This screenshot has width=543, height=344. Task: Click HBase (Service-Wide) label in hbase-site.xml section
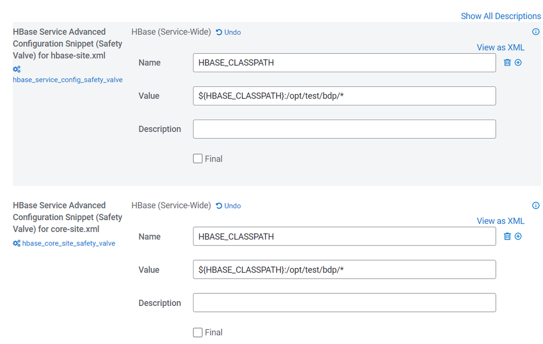click(x=171, y=32)
